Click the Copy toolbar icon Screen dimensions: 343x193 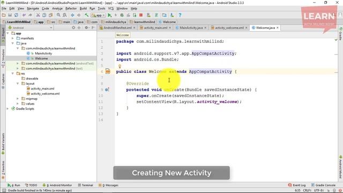click(x=44, y=15)
